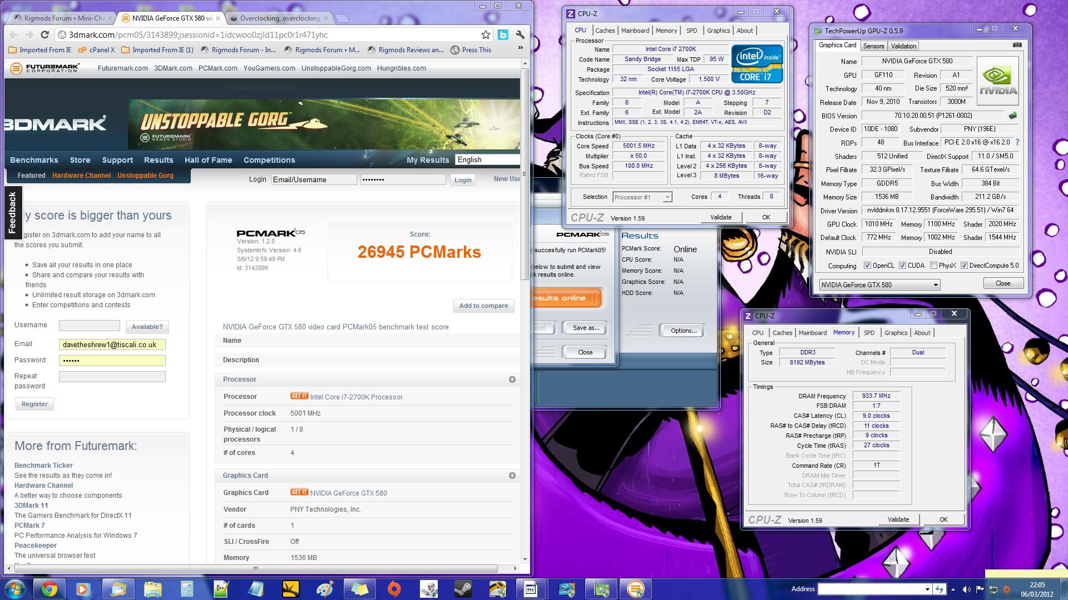Toggle the OpenCL checkbox in GPU-Z
This screenshot has height=600, width=1068.
tap(867, 266)
